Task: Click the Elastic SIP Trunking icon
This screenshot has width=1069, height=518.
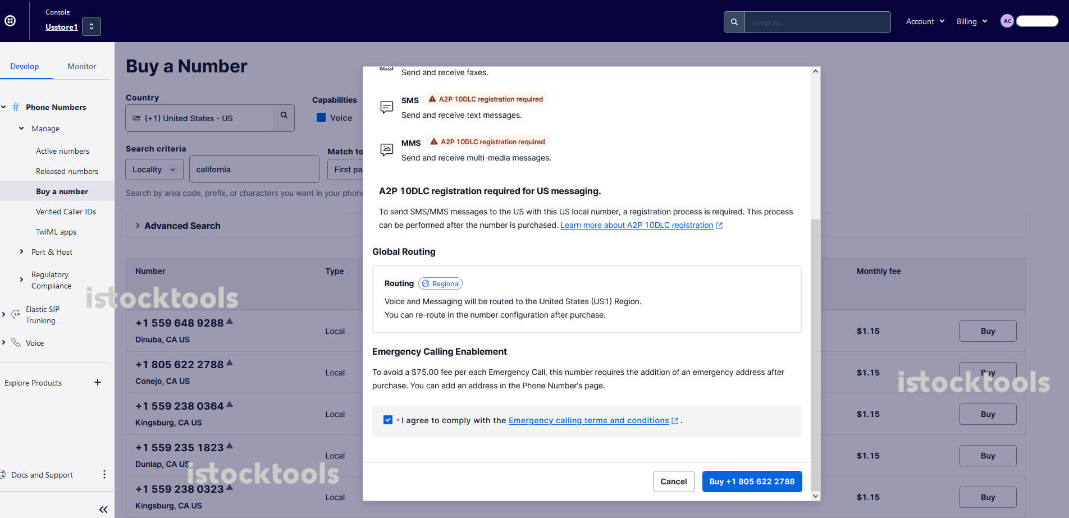Action: pyautogui.click(x=16, y=314)
